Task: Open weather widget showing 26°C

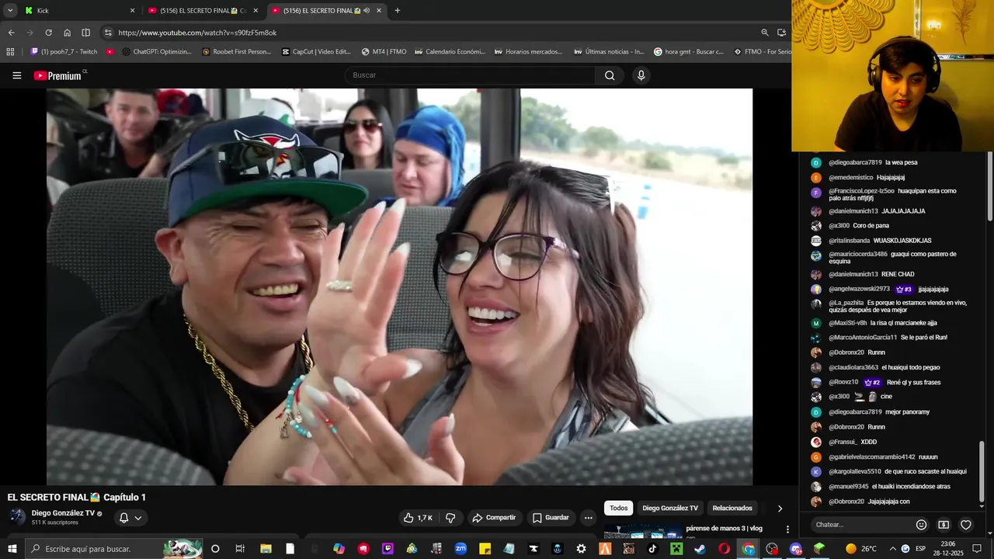Action: pyautogui.click(x=860, y=549)
